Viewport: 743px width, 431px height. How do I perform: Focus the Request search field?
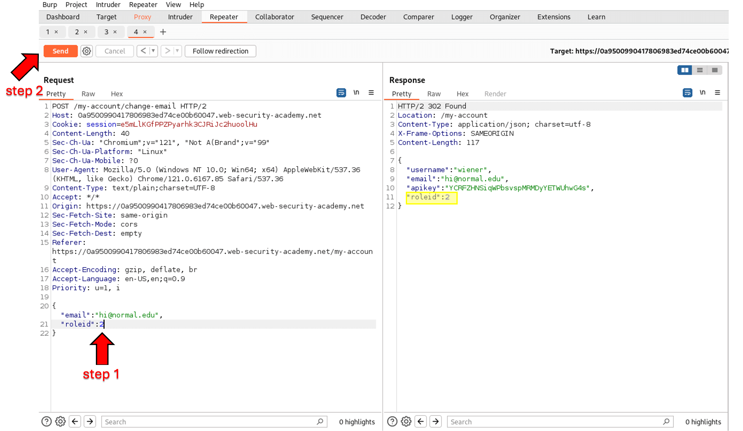click(214, 421)
